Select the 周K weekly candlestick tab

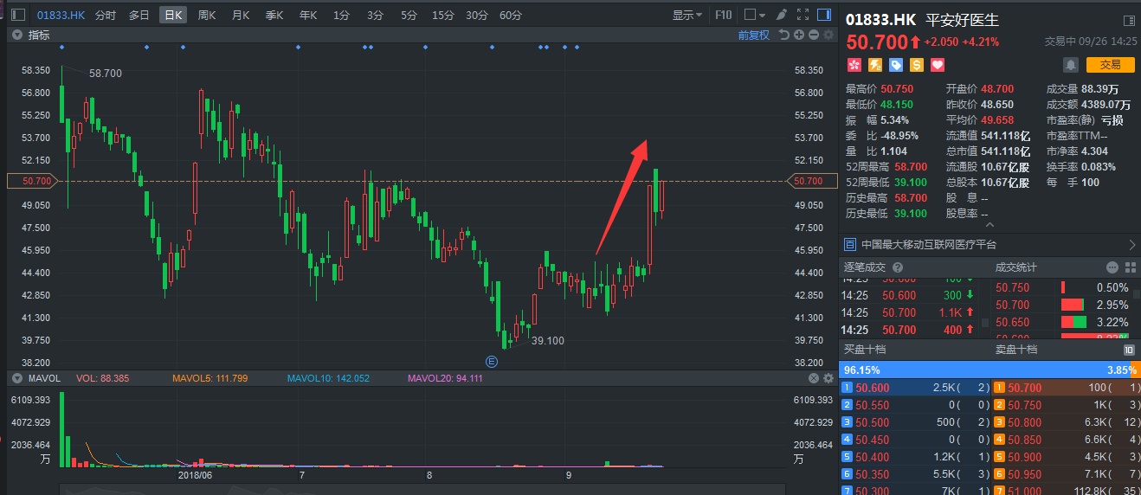pyautogui.click(x=206, y=15)
